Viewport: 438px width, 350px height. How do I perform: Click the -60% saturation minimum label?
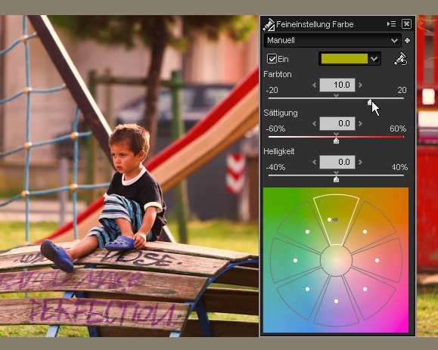[x=275, y=129]
